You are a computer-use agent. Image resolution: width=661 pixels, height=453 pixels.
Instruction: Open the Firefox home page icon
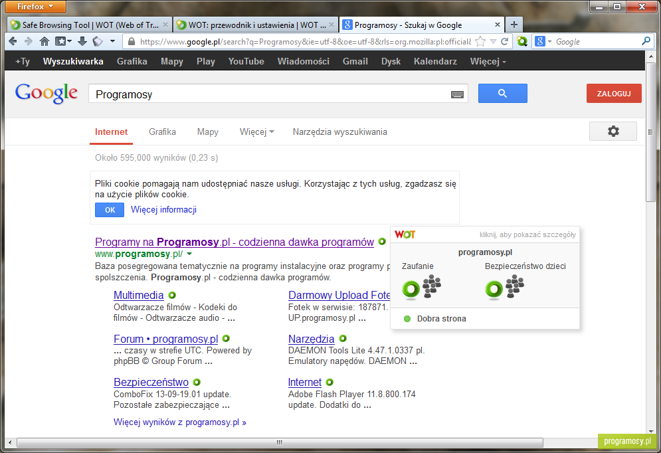point(45,41)
